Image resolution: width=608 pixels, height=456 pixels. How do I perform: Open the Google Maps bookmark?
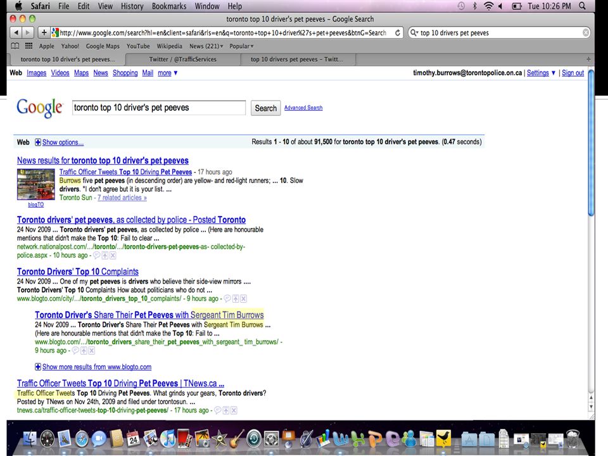click(103, 46)
